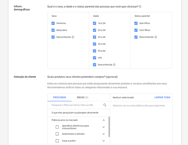188x145 pixels.
Task: Click the search magnifier icon
Action: click(x=105, y=105)
